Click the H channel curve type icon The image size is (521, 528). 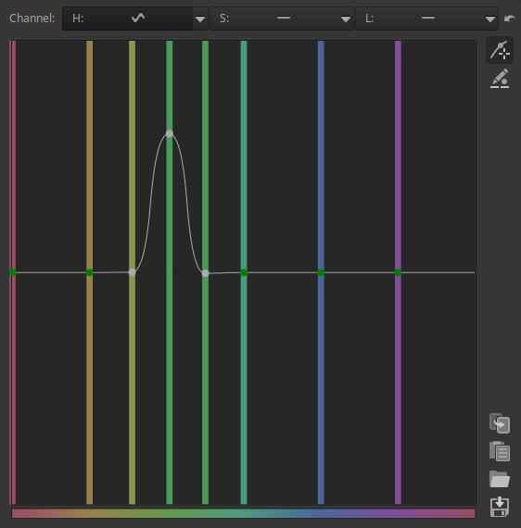click(x=138, y=18)
